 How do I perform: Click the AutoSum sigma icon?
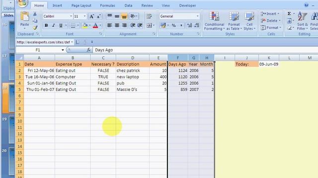pos(289,13)
